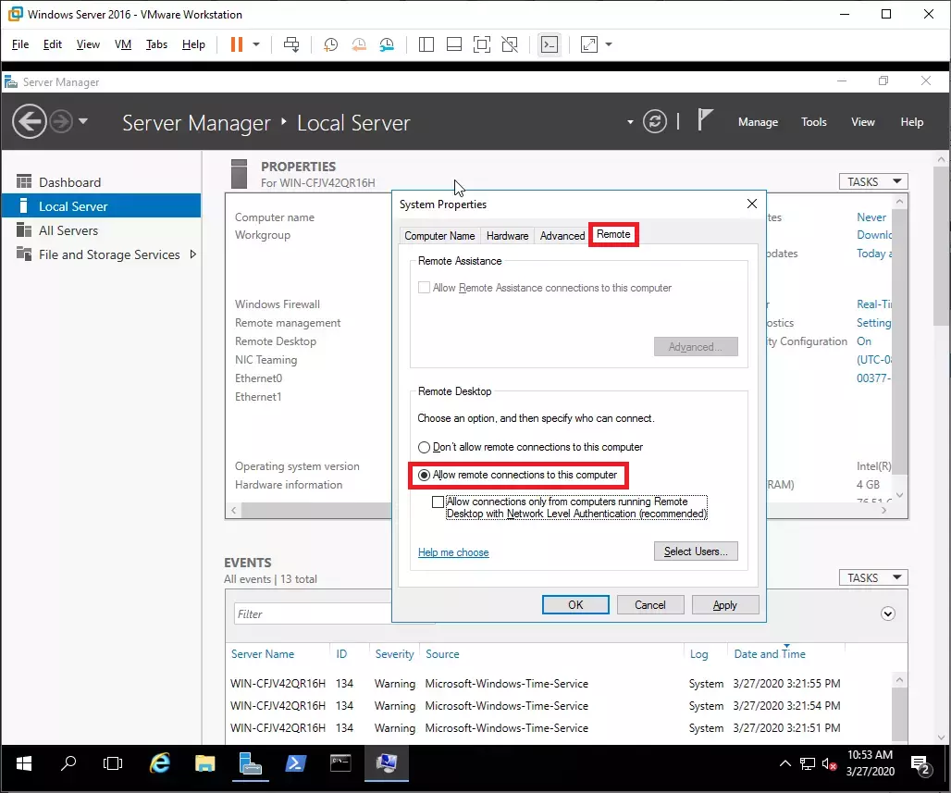Open the VMware File menu
This screenshot has width=951, height=793.
20,44
